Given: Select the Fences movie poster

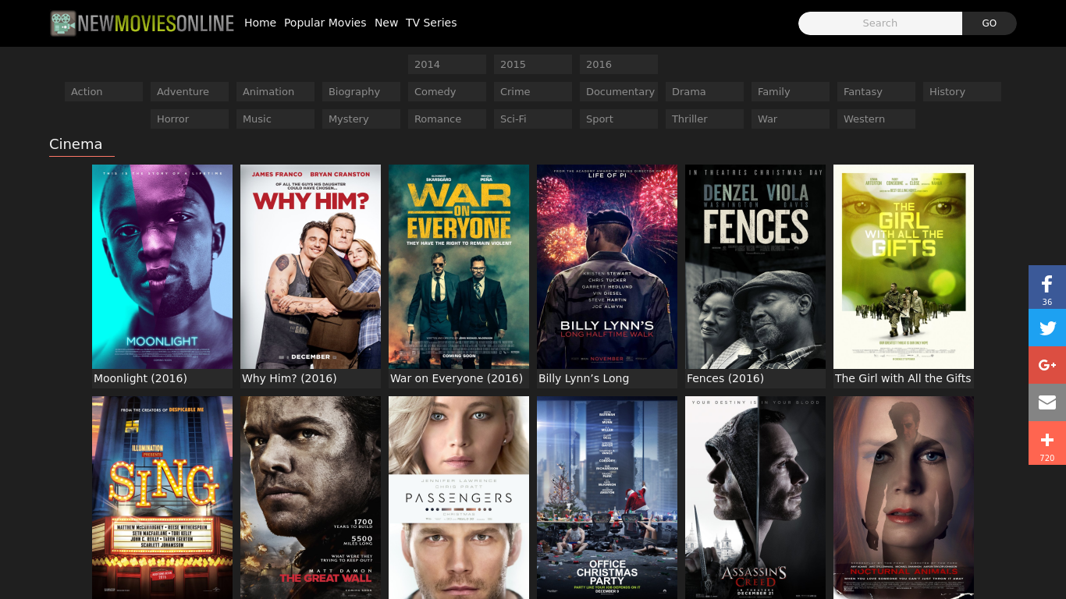Looking at the screenshot, I should coord(755,267).
